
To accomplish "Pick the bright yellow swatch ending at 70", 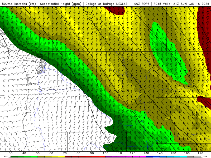I will 61,157.
